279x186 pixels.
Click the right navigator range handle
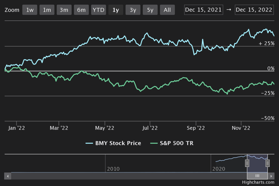(268, 163)
